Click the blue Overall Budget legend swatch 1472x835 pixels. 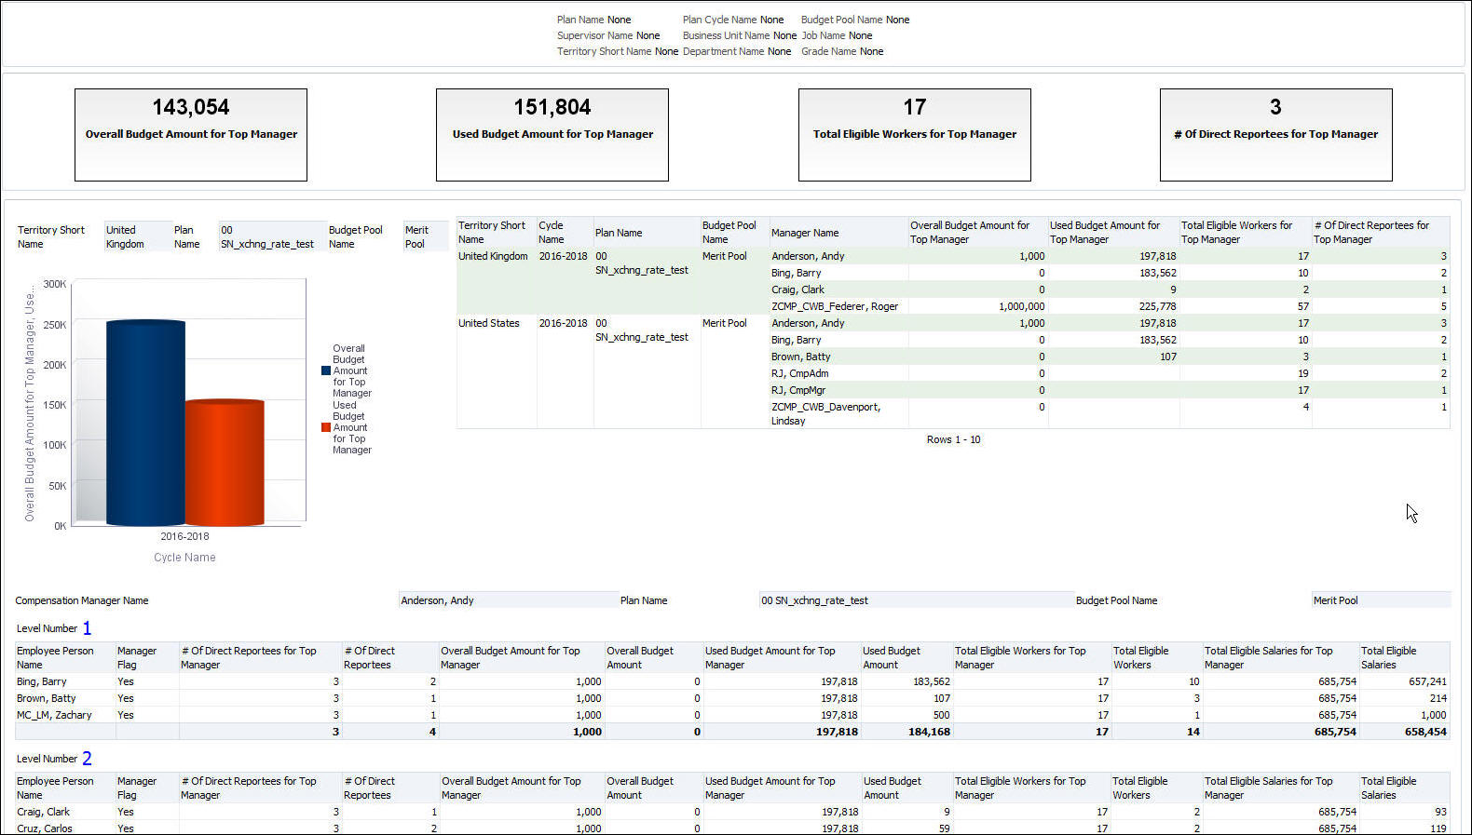pos(326,370)
